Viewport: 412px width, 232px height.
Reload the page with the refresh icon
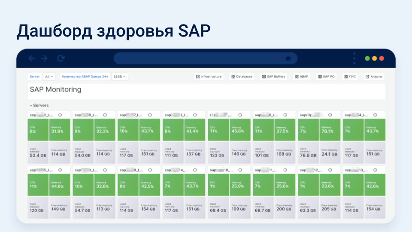point(61,58)
